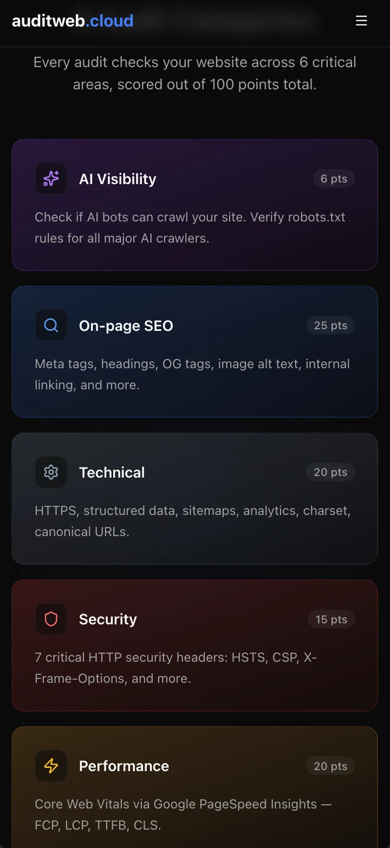Open the hamburger navigation menu
The width and height of the screenshot is (390, 848).
(361, 21)
